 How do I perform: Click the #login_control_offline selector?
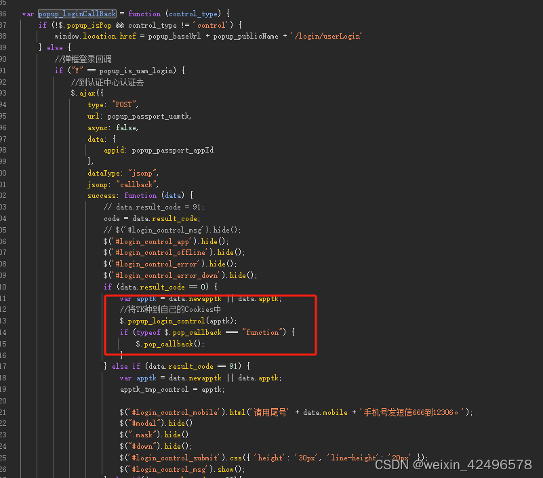point(161,252)
